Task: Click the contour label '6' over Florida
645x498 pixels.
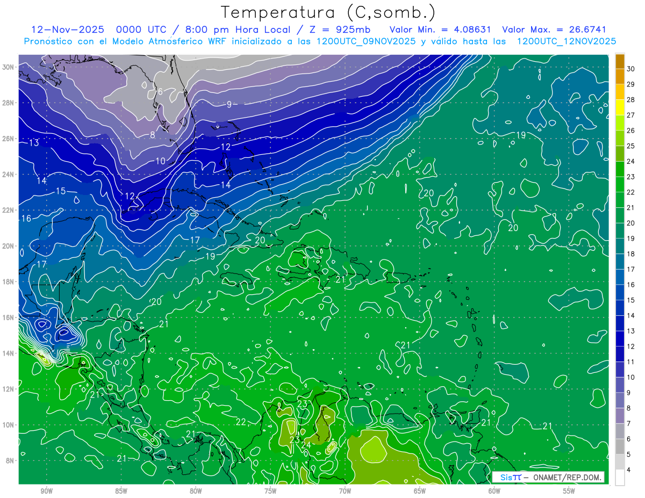Action: (160, 91)
